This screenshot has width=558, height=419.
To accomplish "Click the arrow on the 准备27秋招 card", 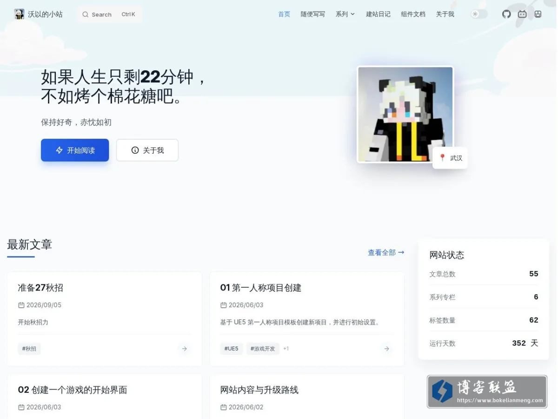I will (x=185, y=349).
